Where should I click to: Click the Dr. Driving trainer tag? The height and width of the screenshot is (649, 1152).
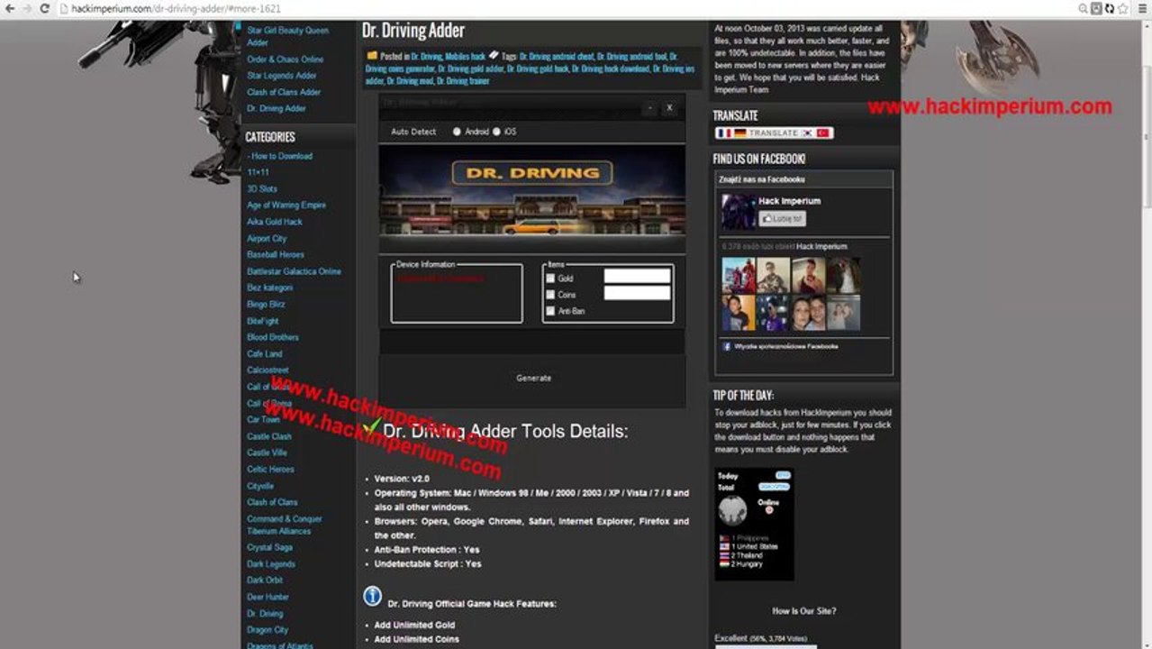(463, 81)
